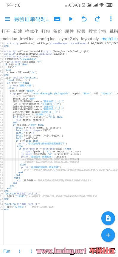The width and height of the screenshot is (118, 257).
Task: Switch to the layout2.aly tab
Action: tap(68, 39)
